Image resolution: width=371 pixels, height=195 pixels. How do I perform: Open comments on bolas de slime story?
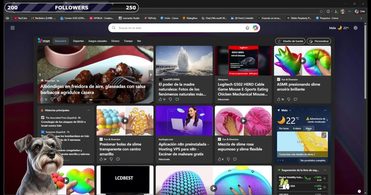click(x=118, y=159)
